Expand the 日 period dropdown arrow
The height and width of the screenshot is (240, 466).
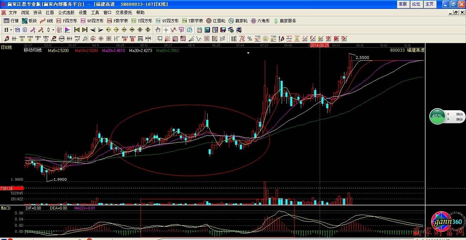click(x=11, y=30)
